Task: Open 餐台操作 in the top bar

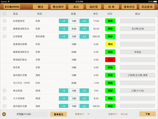Action: pos(58,7)
